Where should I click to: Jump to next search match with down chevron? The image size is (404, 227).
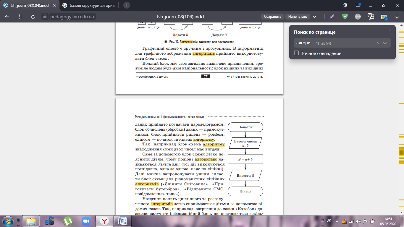tap(385, 43)
